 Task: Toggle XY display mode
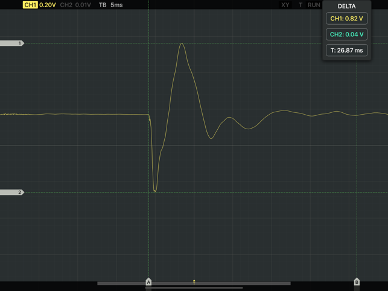click(x=285, y=5)
